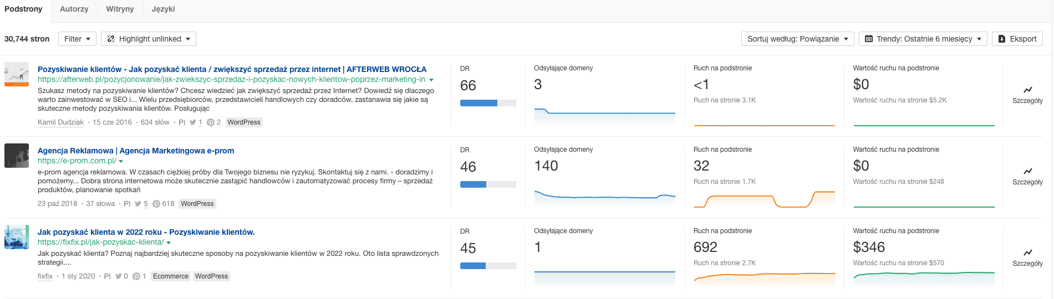Expand arrow next to fixfix.pl URL
This screenshot has height=299, width=1054.
coord(169,243)
